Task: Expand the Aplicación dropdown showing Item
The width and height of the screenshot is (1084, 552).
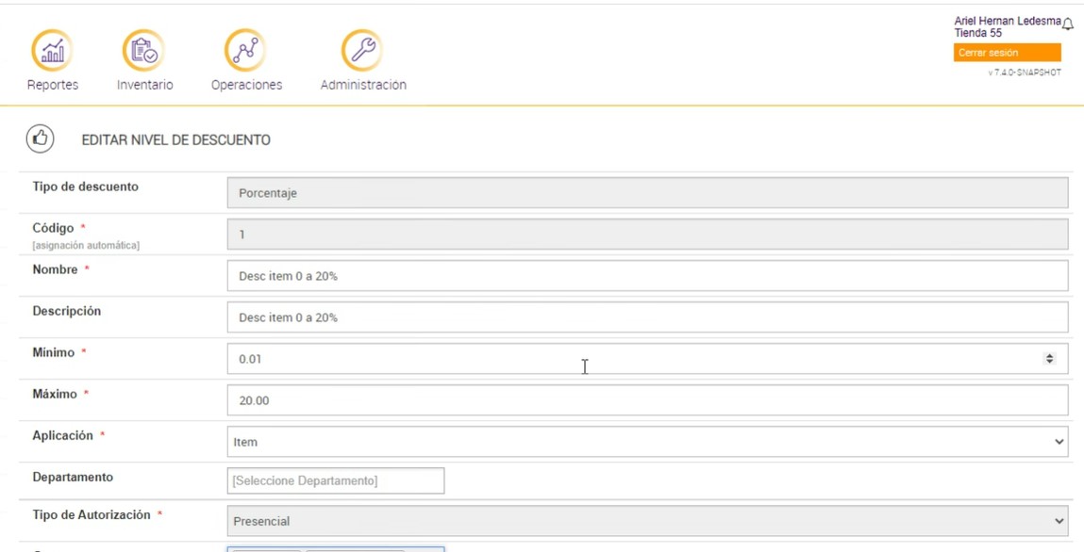Action: tap(647, 442)
